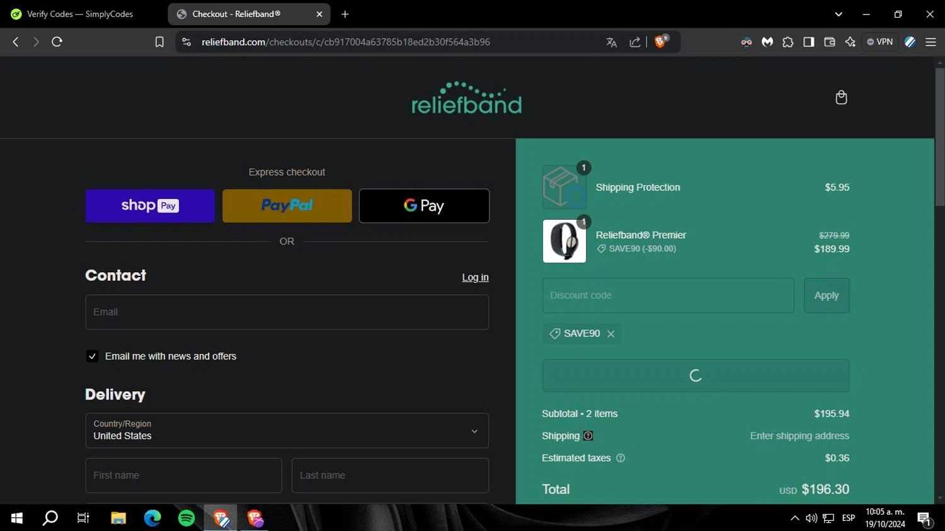Reload the checkout page

[x=57, y=42]
